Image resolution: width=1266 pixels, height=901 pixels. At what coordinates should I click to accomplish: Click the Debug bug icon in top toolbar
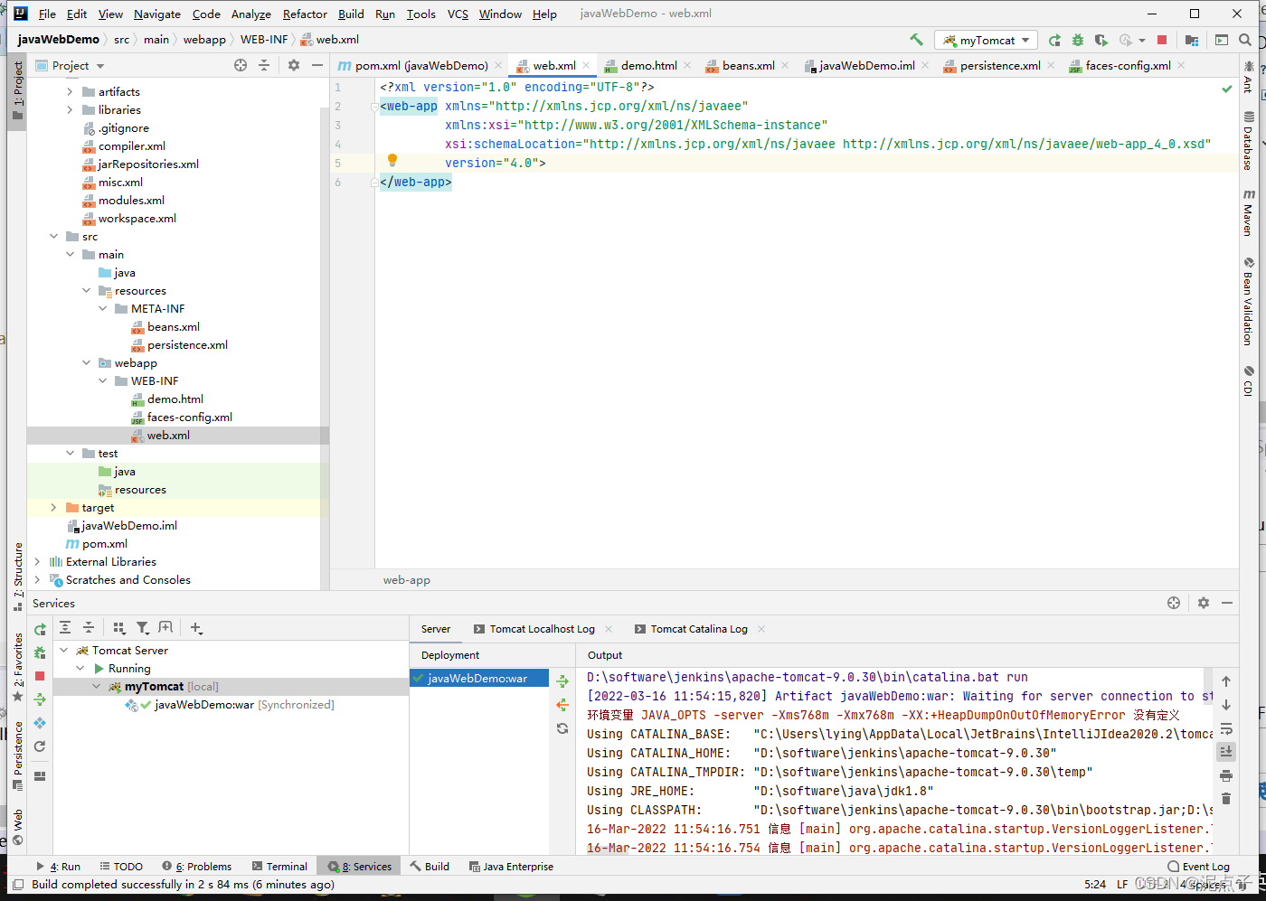[1077, 40]
